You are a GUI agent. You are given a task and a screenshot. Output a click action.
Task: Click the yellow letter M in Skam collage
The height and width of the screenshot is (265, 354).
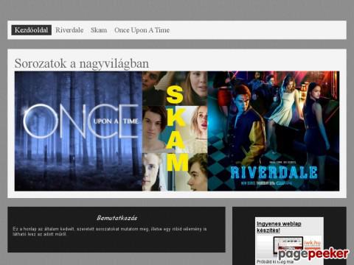coord(178,162)
